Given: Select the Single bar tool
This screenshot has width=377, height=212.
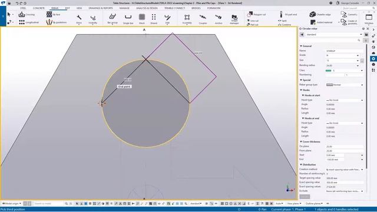Looking at the screenshot, I should (x=128, y=19).
